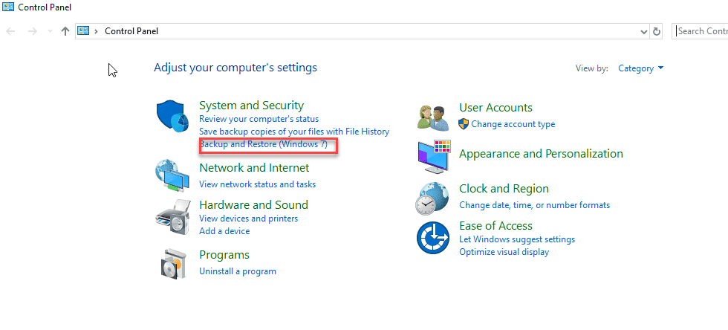Screen dimensions: 728x330
Task: Refresh the Control Panel address bar
Action: 656,31
